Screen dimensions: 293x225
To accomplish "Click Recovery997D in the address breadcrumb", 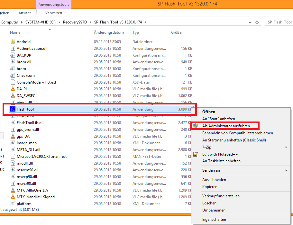I will click(75, 22).
